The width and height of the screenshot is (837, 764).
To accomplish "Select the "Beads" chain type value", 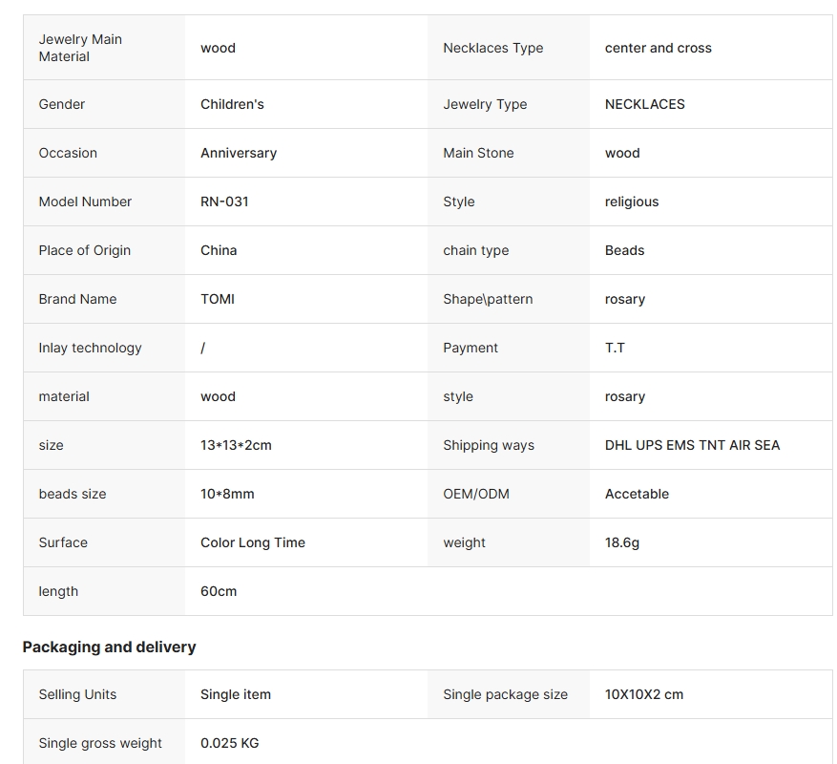I will coord(624,250).
